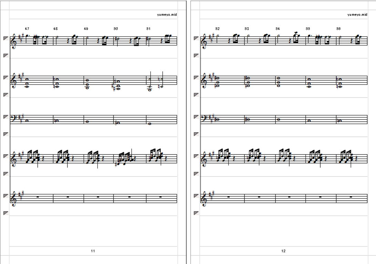Click the bass clef symbol on page 11
Viewport: 376px width, 264px height.
click(x=14, y=118)
